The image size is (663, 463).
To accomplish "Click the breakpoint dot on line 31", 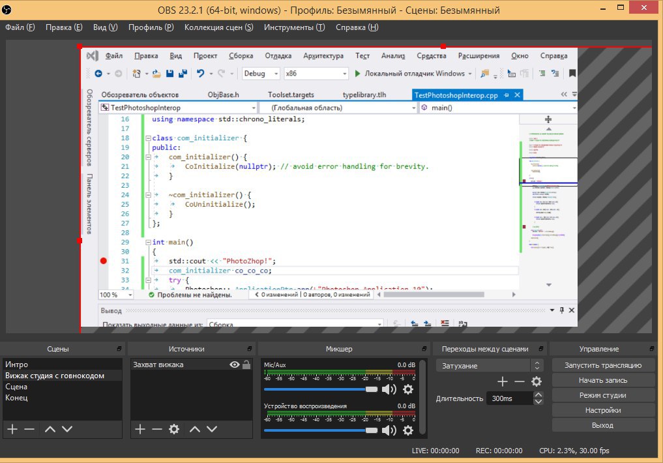I will tap(104, 261).
